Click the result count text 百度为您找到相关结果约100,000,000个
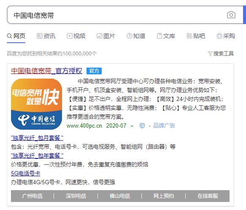 pyautogui.click(x=52, y=54)
